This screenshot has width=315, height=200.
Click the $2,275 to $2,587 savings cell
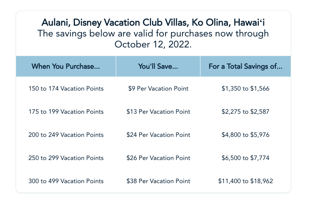pos(246,112)
